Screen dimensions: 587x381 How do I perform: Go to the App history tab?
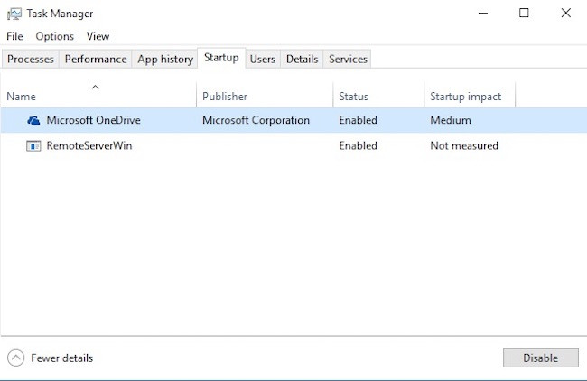click(164, 59)
